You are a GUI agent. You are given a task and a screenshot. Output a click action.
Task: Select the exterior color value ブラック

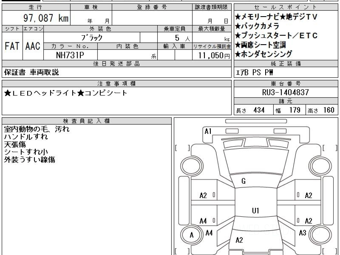click(x=92, y=37)
